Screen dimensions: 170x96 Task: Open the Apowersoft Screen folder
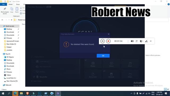[x=12, y=41]
